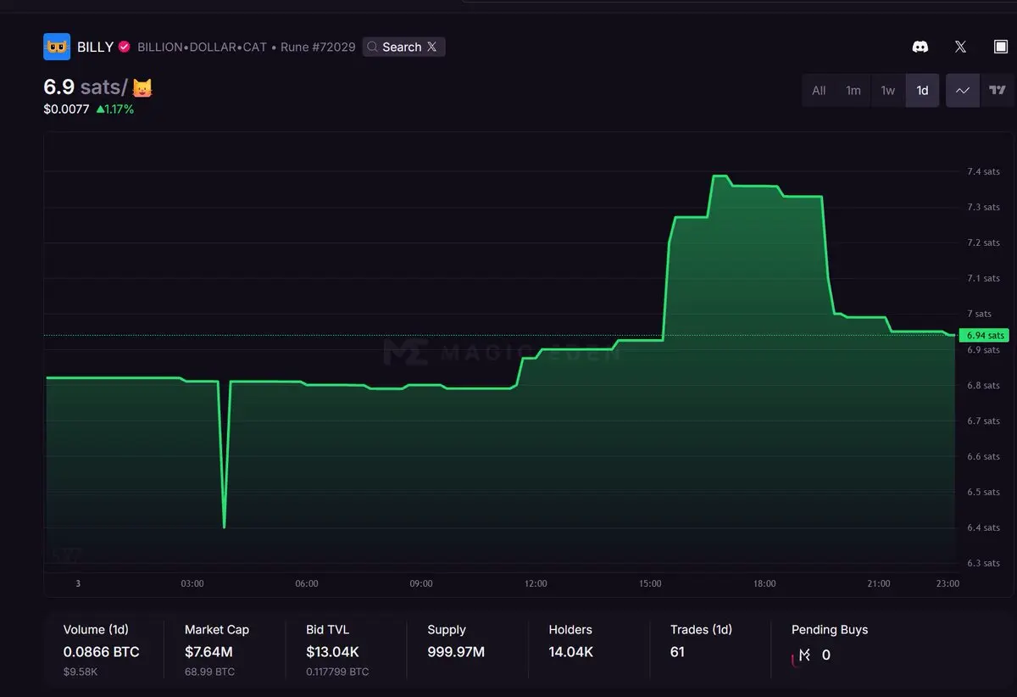The height and width of the screenshot is (697, 1017).
Task: Click the layout panel icon at top right
Action: pos(1001,47)
